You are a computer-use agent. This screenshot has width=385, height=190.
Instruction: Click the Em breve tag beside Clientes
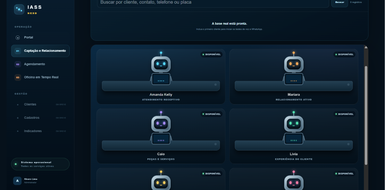pyautogui.click(x=61, y=105)
